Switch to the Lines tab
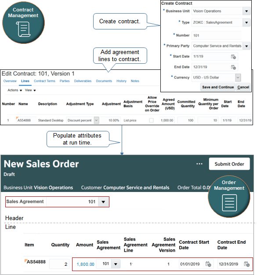 coord(25,81)
